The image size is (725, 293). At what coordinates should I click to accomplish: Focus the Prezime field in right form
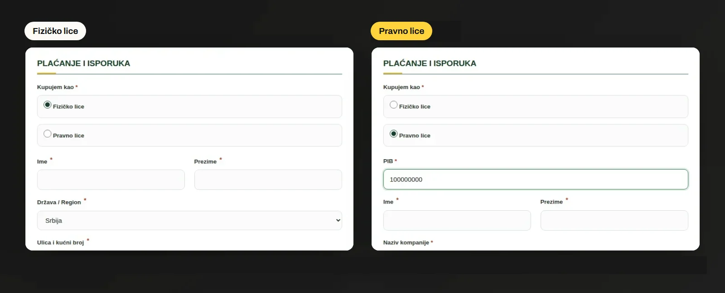click(x=614, y=220)
